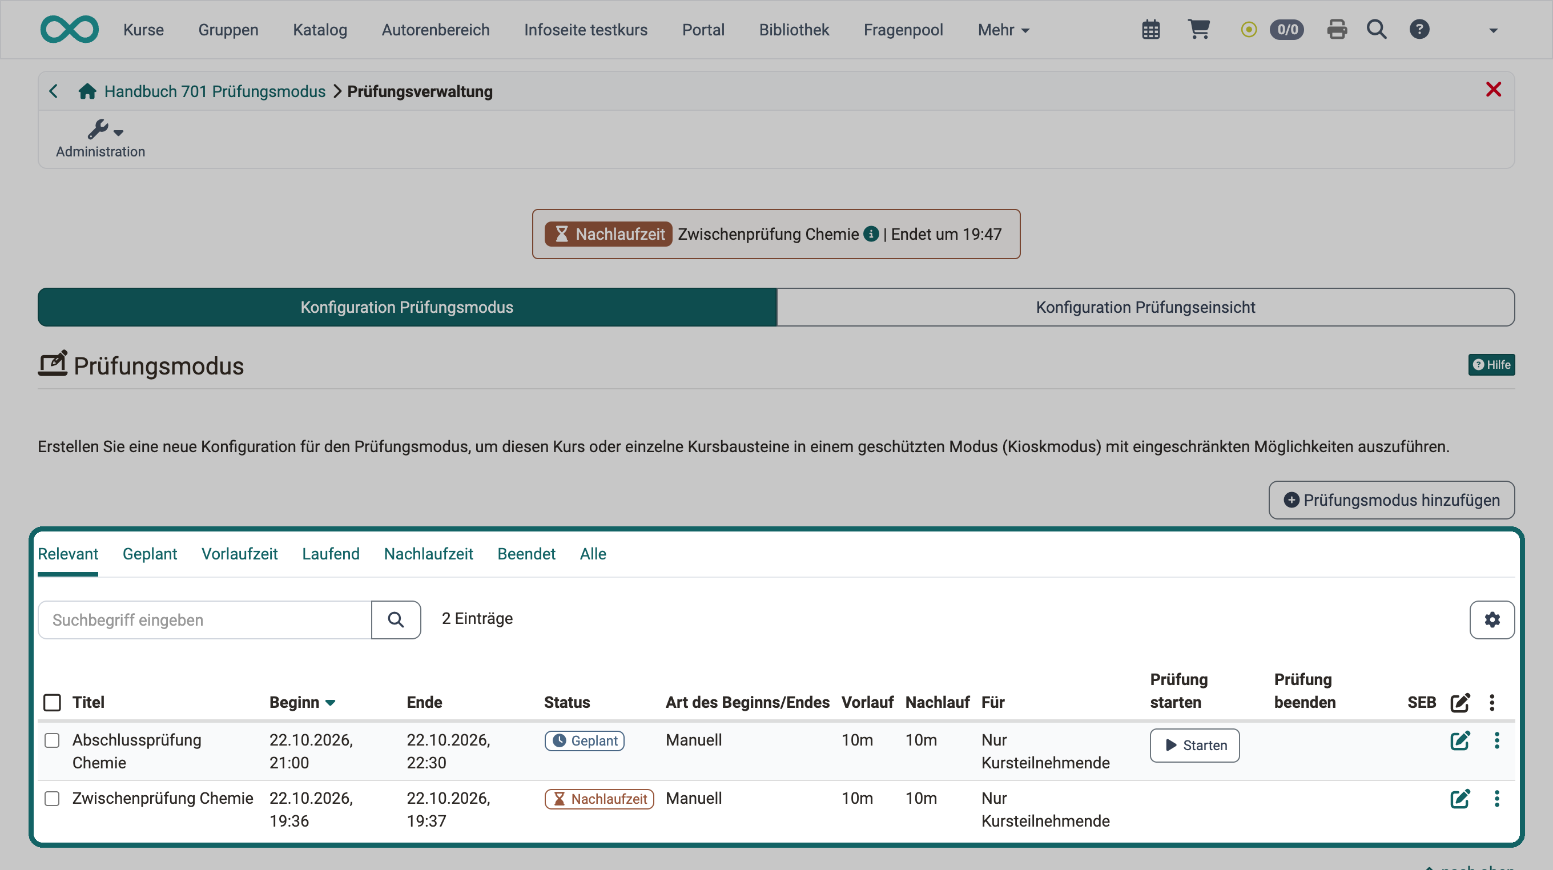Switch to Beendet filter tab
Image resolution: width=1553 pixels, height=870 pixels.
pos(526,554)
